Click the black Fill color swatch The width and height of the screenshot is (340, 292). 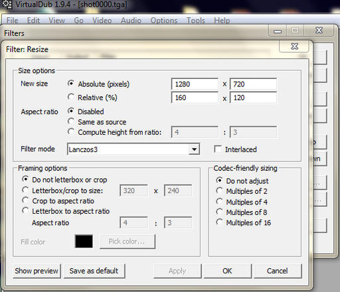click(84, 242)
